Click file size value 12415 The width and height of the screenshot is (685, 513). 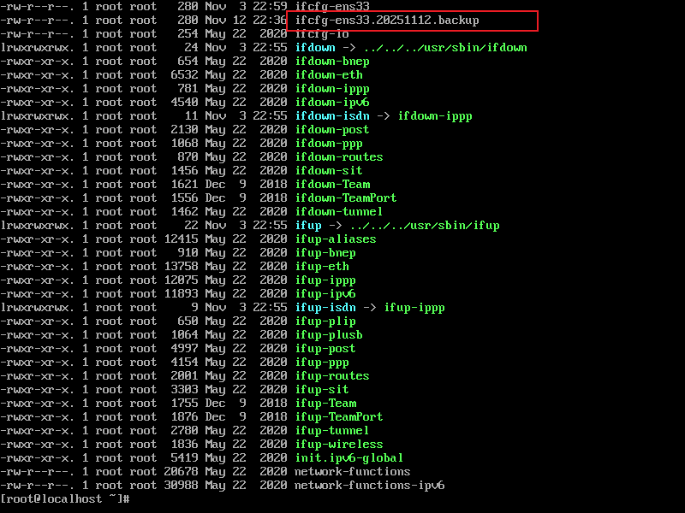click(x=181, y=239)
